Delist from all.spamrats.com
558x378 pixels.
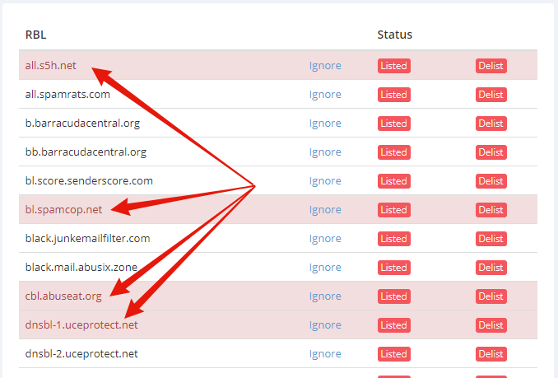click(491, 95)
